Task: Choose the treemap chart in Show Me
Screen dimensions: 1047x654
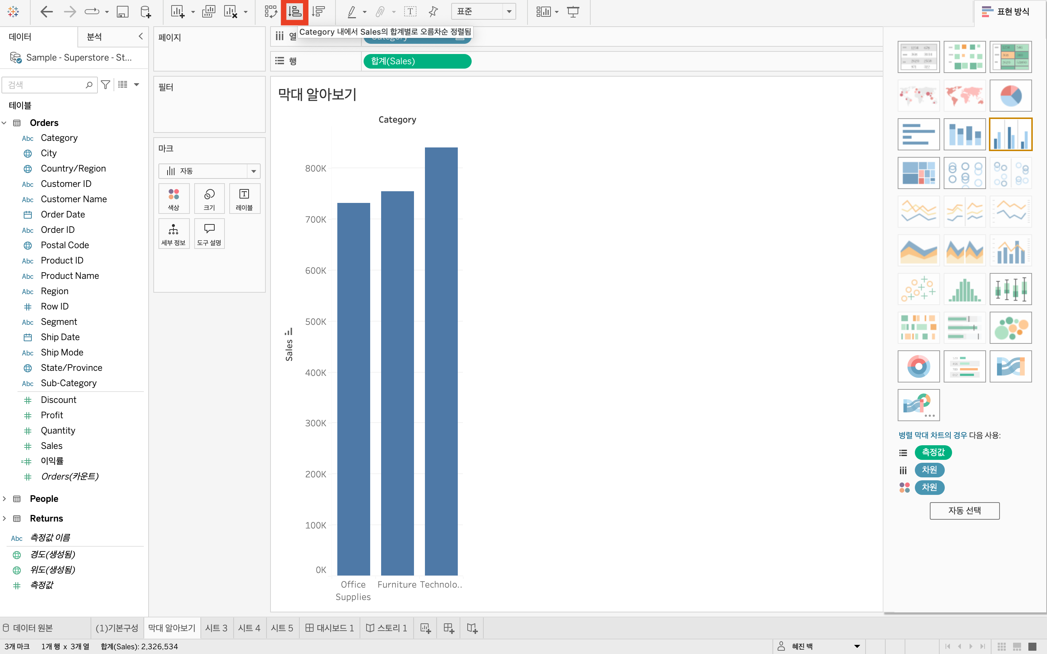Action: pyautogui.click(x=918, y=173)
